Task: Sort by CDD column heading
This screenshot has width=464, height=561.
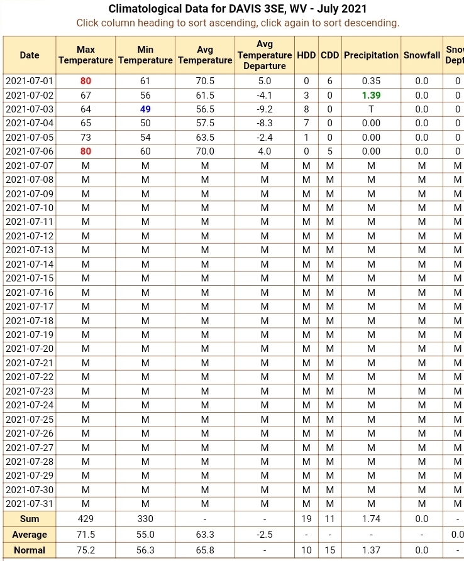Action: pos(329,55)
